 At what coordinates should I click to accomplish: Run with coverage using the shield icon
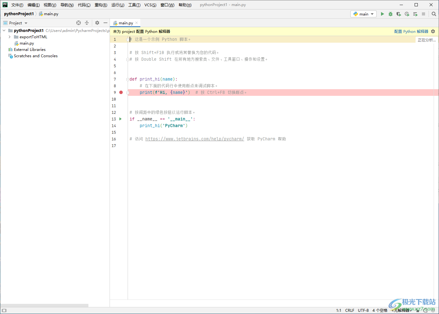[399, 14]
